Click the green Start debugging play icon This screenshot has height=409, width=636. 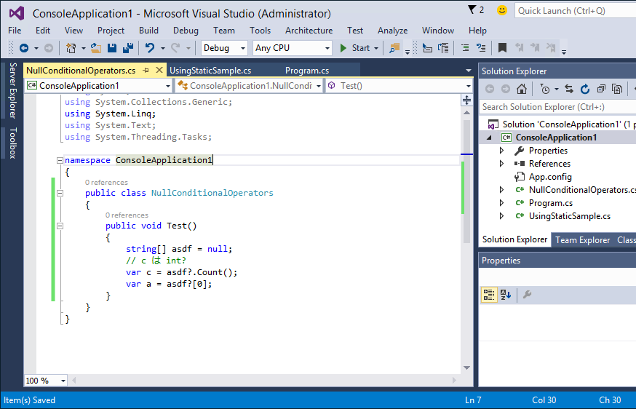(x=343, y=48)
